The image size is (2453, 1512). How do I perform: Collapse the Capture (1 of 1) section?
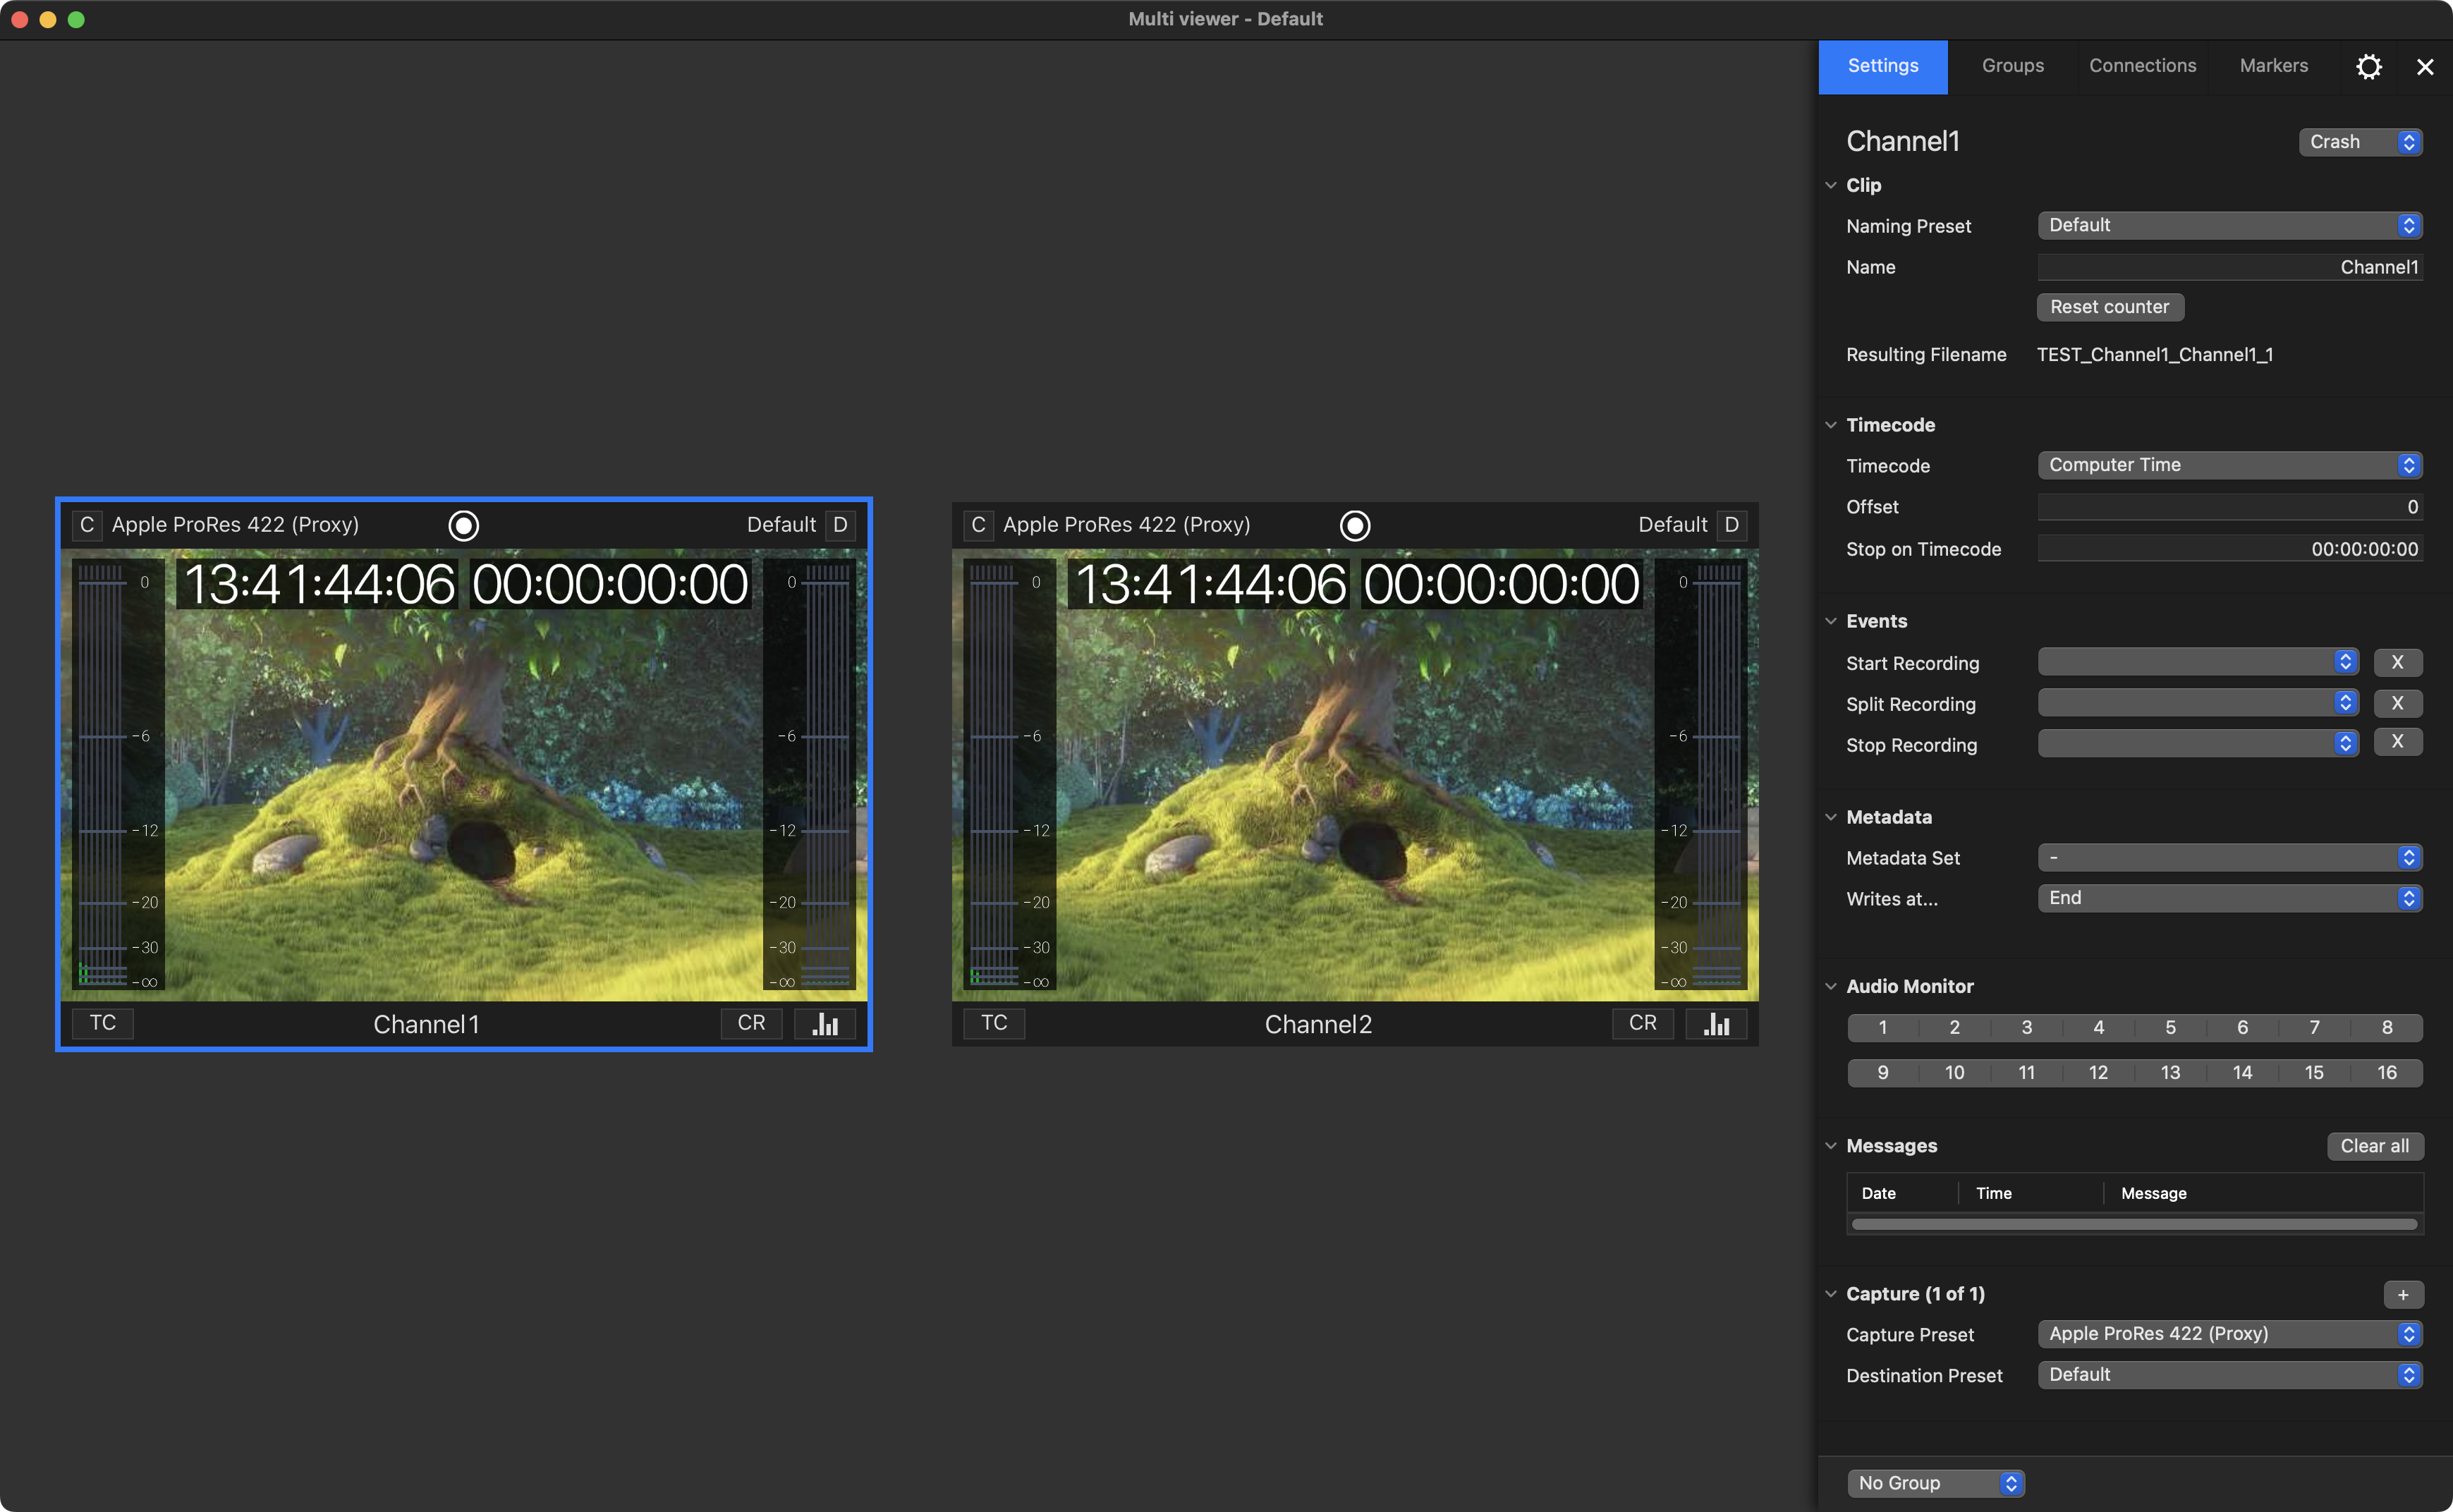coord(1831,1294)
